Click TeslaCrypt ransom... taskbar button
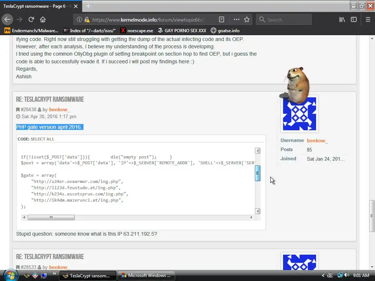 coord(88,276)
